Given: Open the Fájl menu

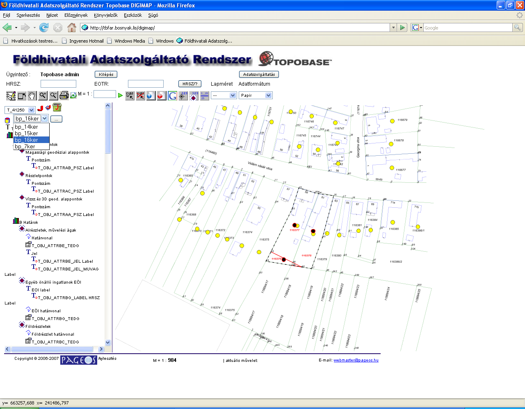Looking at the screenshot, I should (x=7, y=15).
